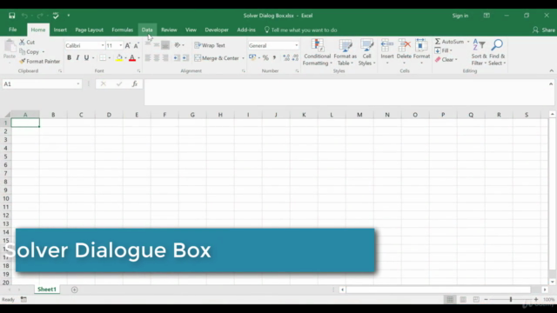557x313 pixels.
Task: Open Cell Styles gallery
Action: pyautogui.click(x=366, y=52)
